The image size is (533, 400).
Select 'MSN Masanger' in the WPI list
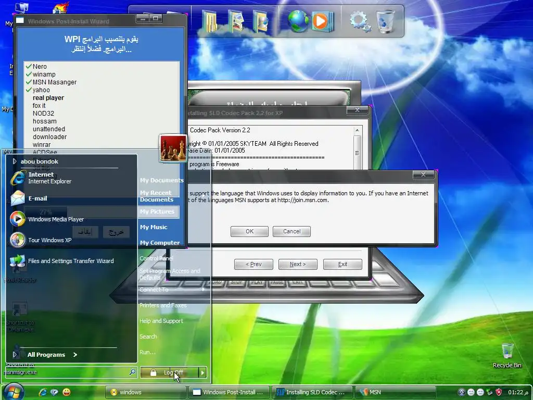[x=55, y=82]
